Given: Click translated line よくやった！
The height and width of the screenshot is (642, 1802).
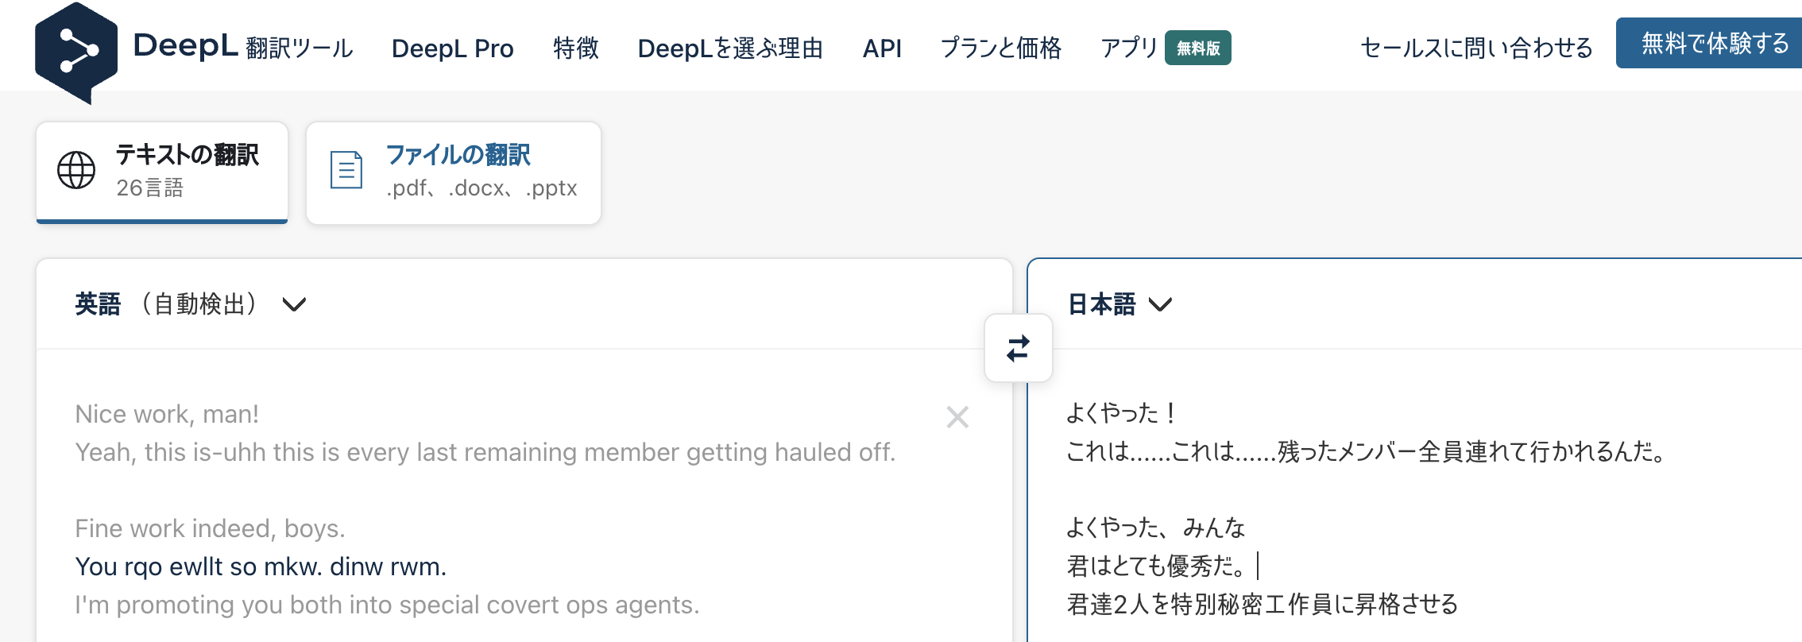Looking at the screenshot, I should (1122, 413).
